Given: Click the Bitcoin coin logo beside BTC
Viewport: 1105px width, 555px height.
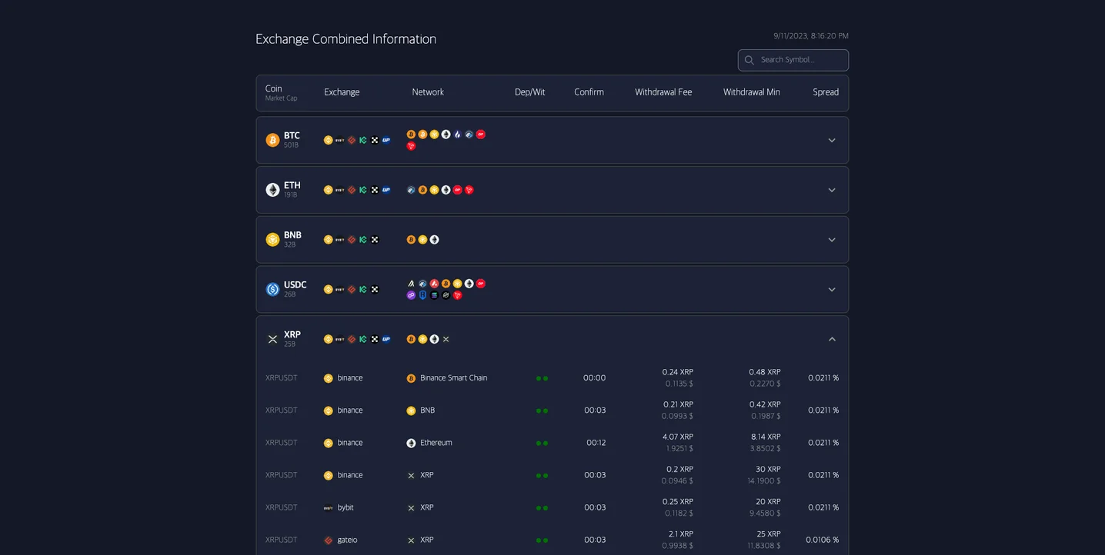Looking at the screenshot, I should coord(272,140).
